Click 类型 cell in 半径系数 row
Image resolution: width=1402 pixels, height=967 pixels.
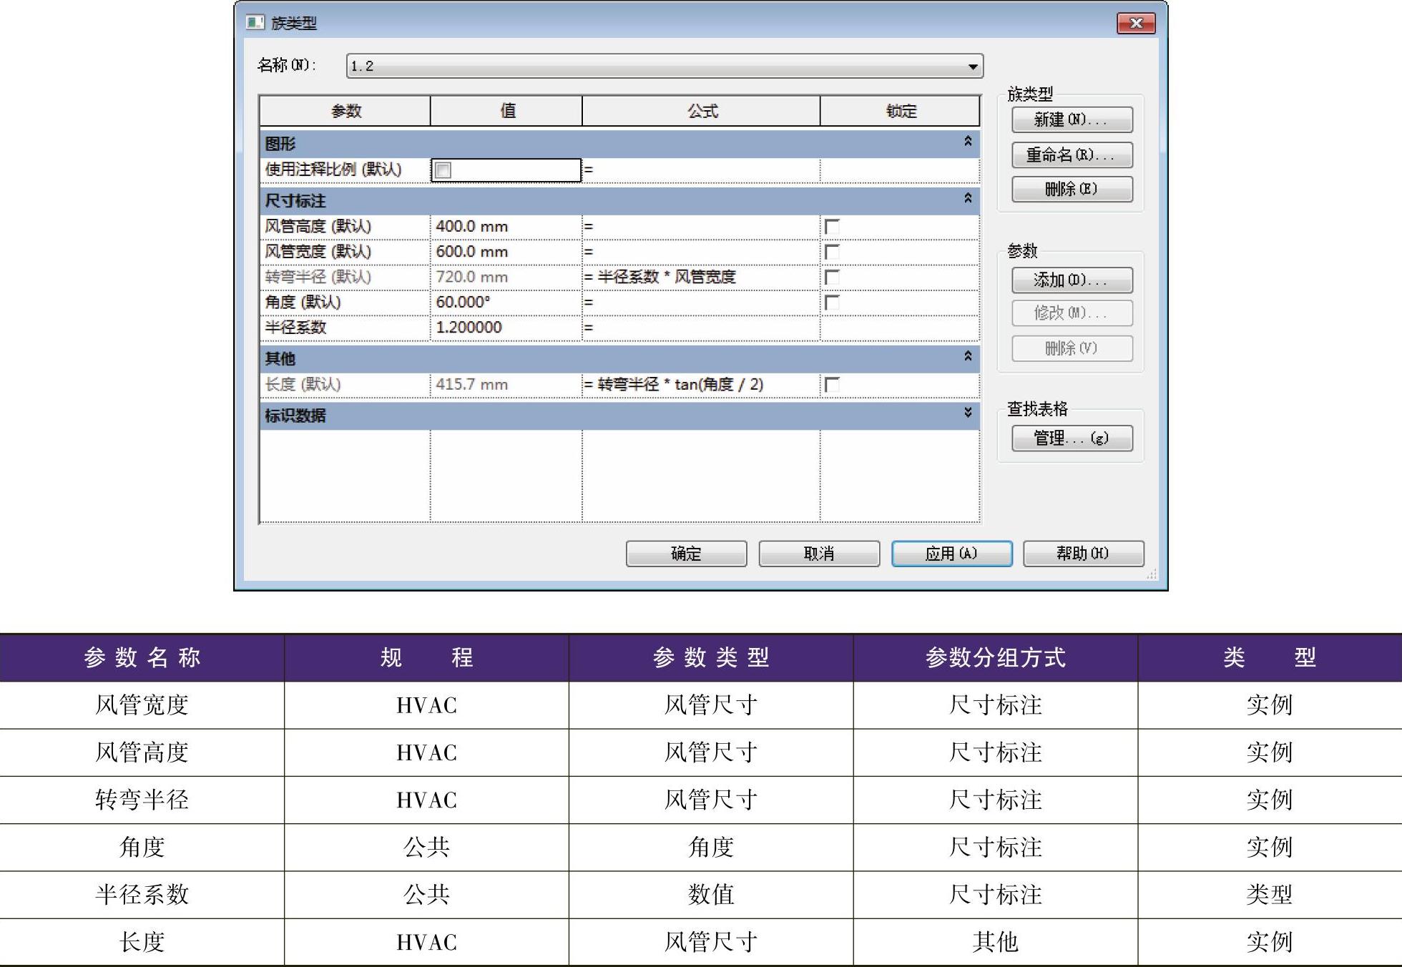(x=1270, y=895)
